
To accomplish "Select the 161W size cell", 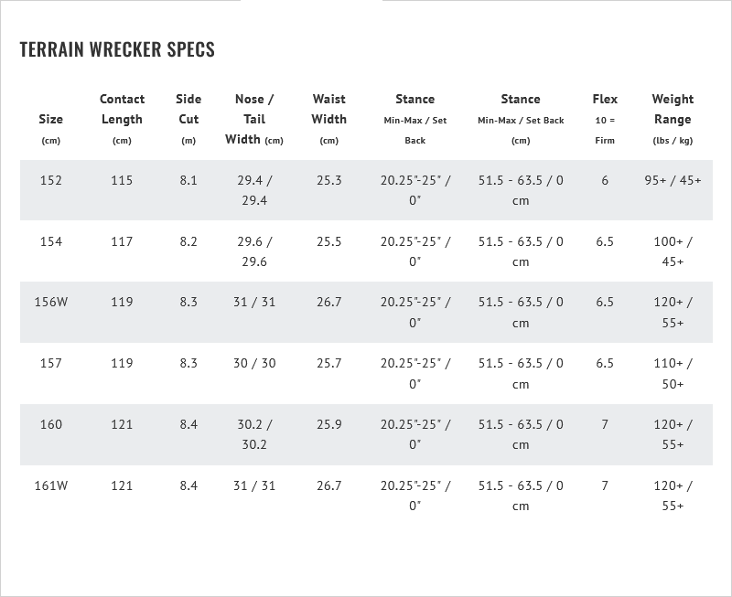I will click(x=51, y=485).
